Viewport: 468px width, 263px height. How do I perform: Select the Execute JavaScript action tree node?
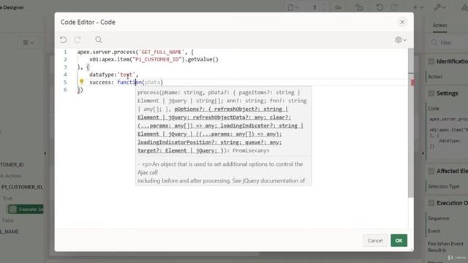click(26, 210)
